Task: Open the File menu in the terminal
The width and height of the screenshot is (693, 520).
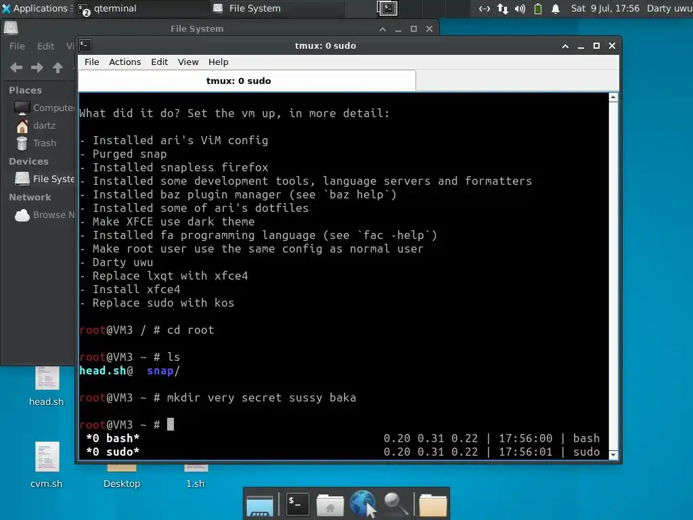Action: click(x=92, y=62)
